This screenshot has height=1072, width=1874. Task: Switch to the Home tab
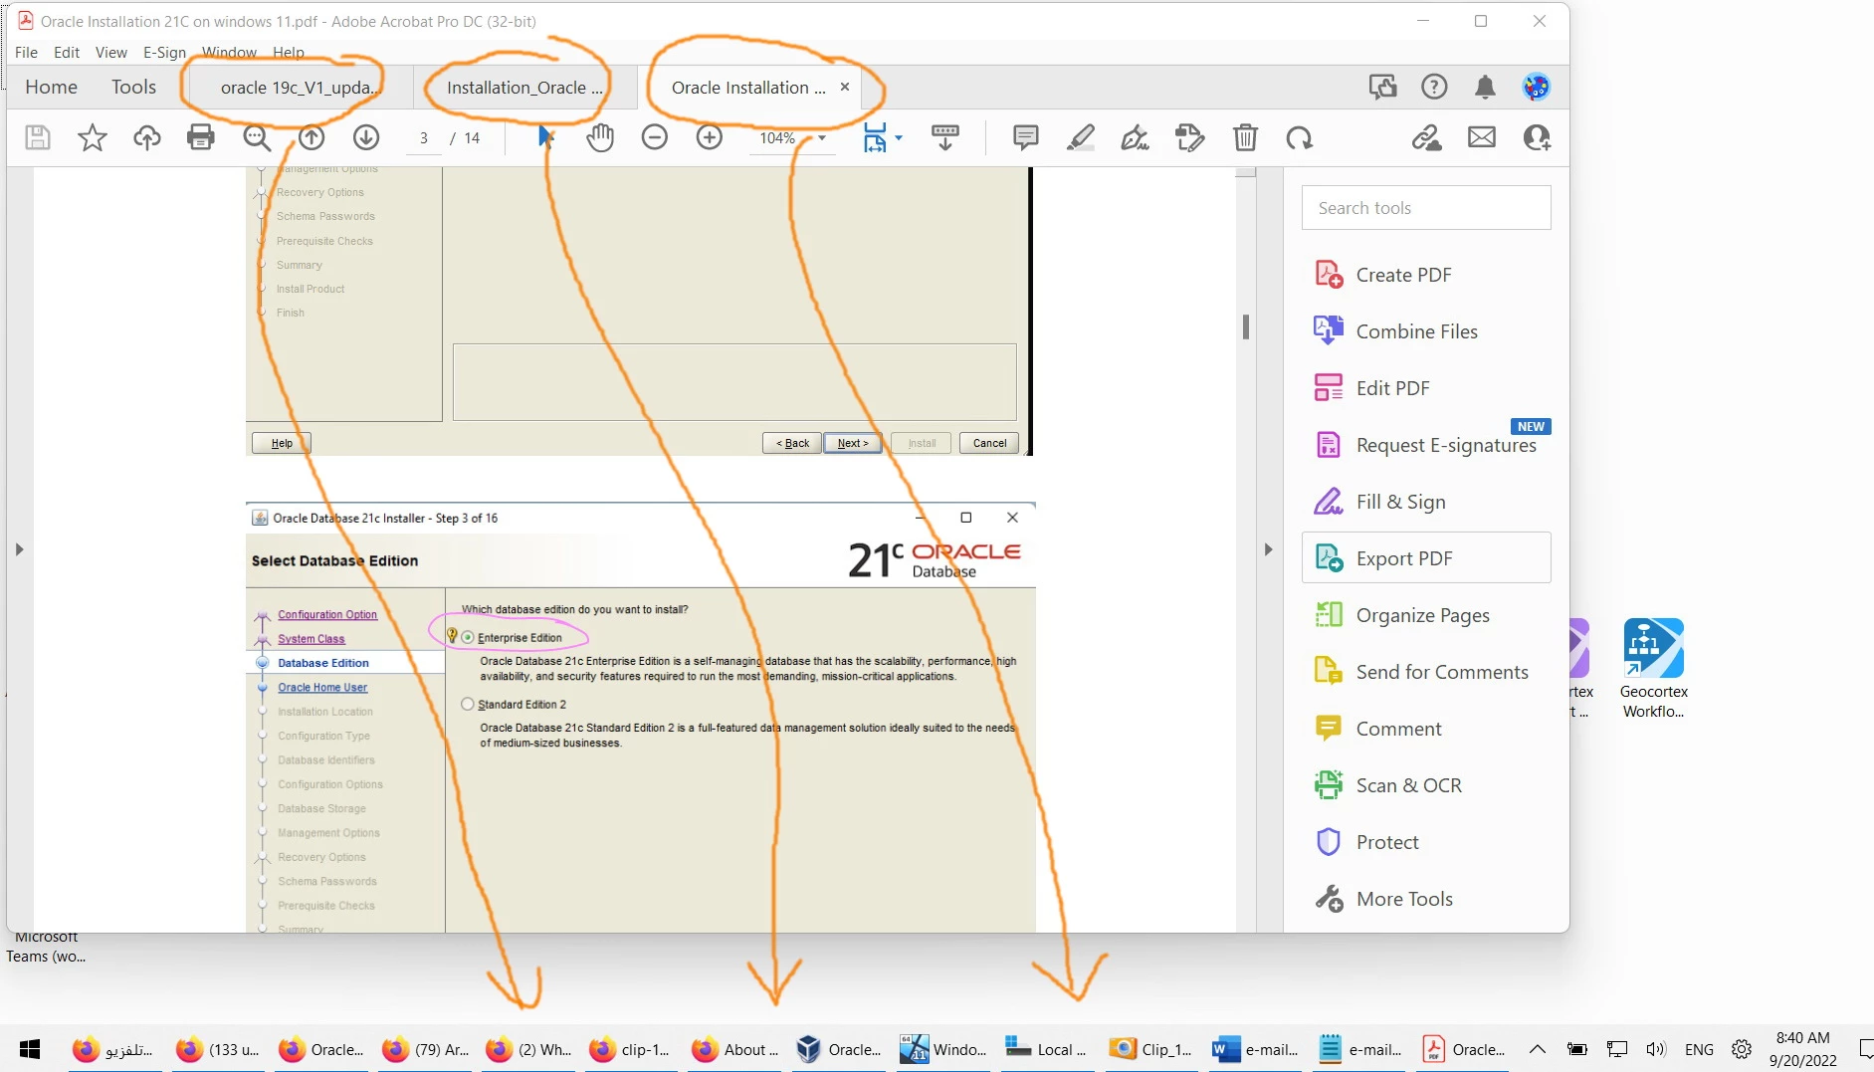click(51, 87)
